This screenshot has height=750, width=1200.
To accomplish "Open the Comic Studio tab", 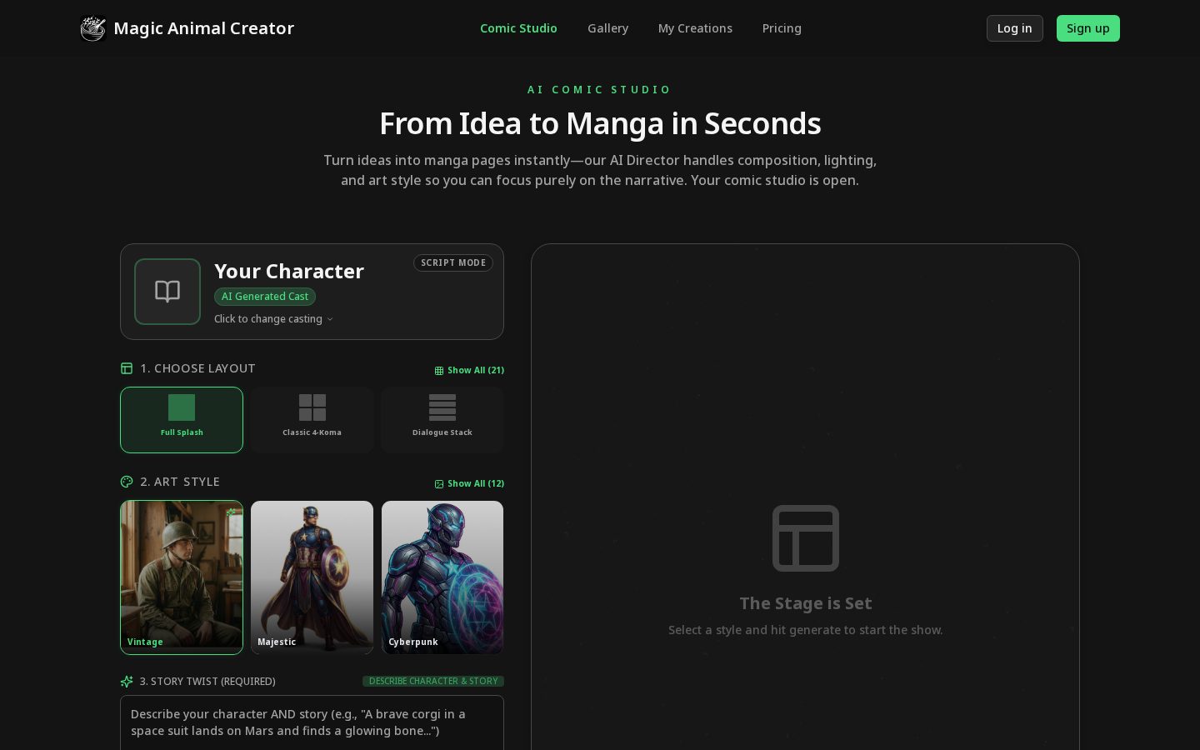I will [x=518, y=28].
